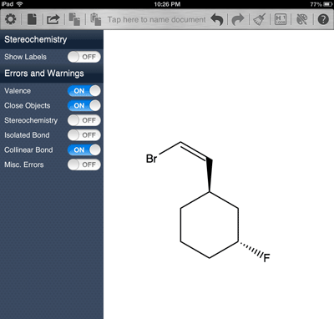Tap the copy icon in toolbar
This screenshot has width=334, height=319.
(x=74, y=19)
